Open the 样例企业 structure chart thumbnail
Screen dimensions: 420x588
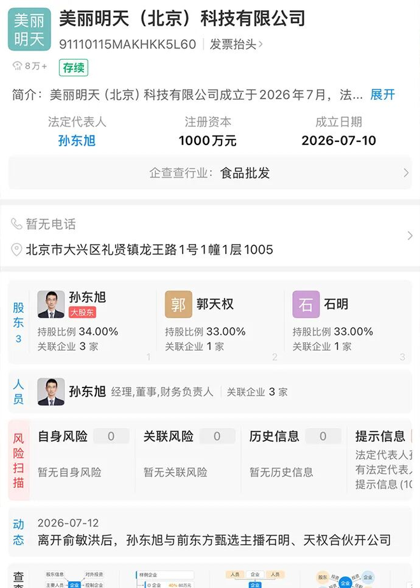tap(165, 579)
